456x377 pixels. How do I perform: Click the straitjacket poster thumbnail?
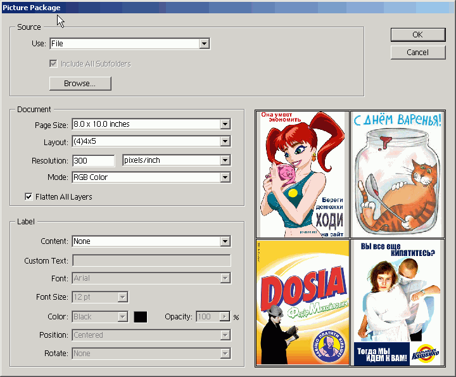[398, 302]
